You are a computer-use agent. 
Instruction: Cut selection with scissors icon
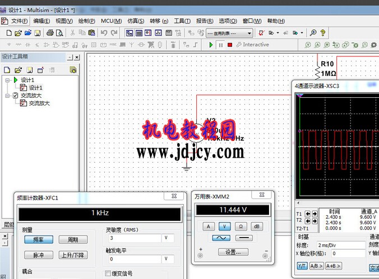coord(72,33)
